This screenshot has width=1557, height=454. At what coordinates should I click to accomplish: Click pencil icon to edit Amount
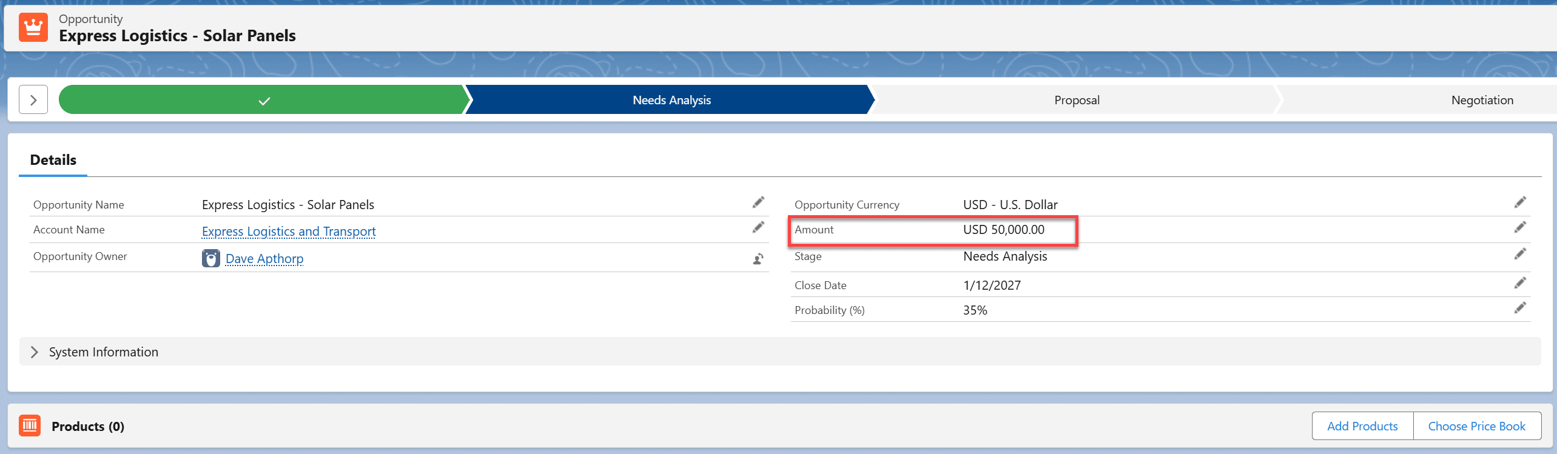[x=1519, y=227]
